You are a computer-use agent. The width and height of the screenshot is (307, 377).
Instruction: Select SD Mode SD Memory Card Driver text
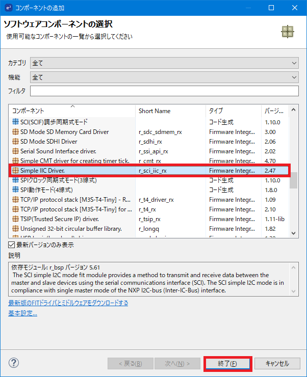(x=64, y=132)
